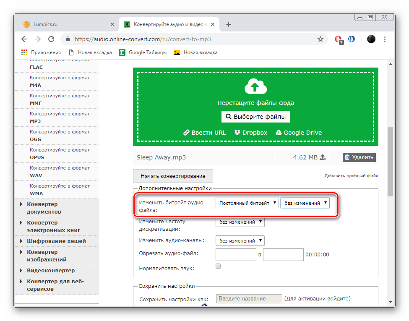
Task: Delete the file with the Удалить button
Action: [x=359, y=157]
